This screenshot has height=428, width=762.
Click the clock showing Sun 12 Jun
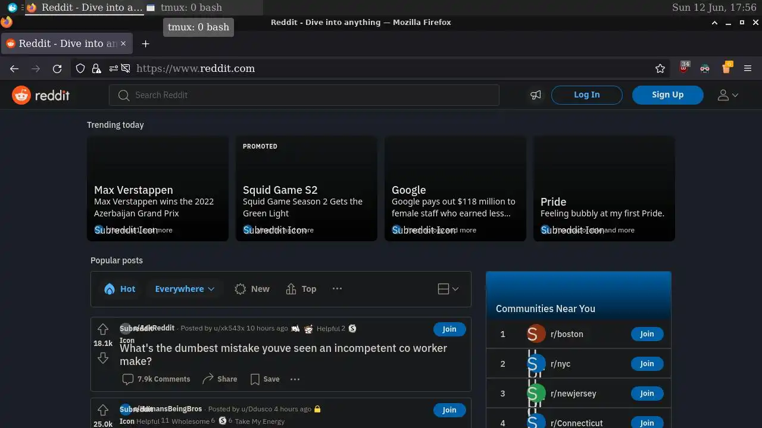coord(714,8)
